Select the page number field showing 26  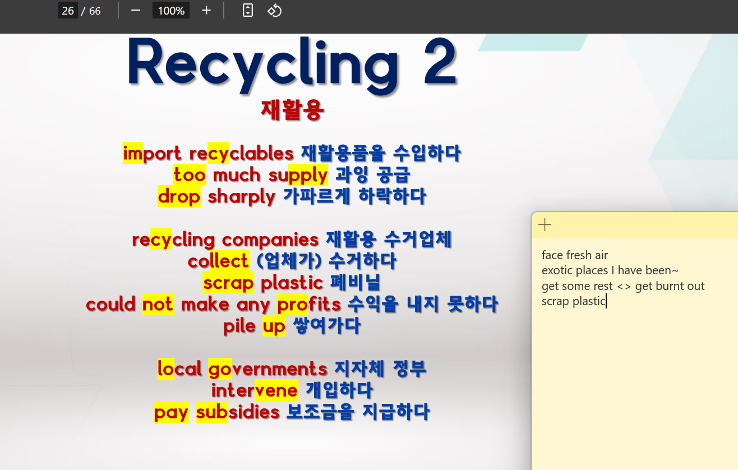click(68, 11)
